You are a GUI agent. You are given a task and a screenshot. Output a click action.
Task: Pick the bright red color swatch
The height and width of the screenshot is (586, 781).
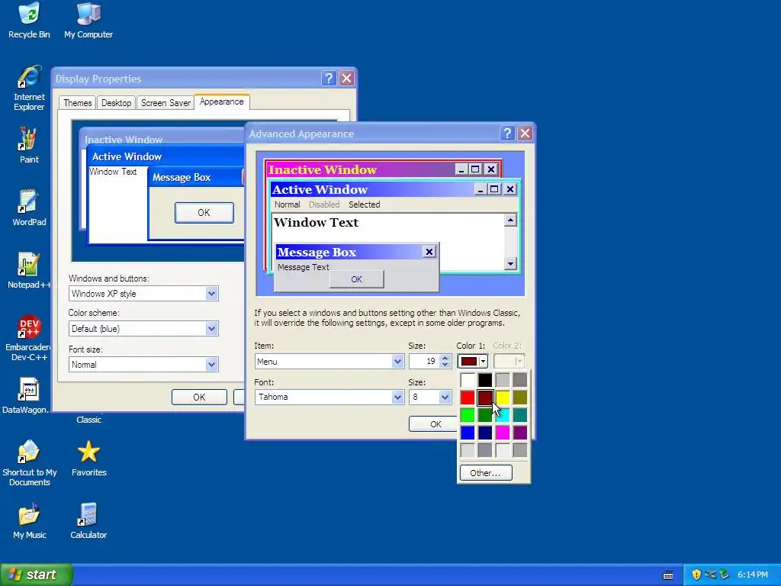click(x=468, y=398)
